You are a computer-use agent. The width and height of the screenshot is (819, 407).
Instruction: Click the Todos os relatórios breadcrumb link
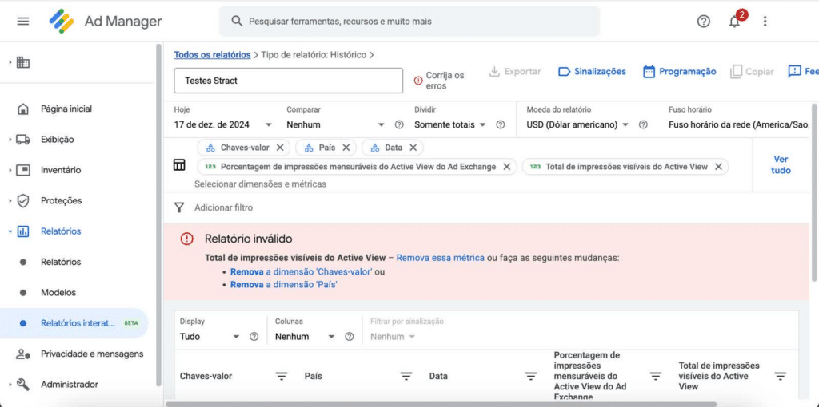pyautogui.click(x=212, y=55)
